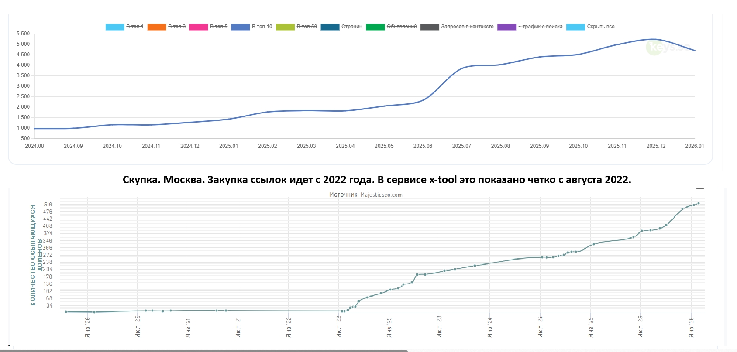
Task: Toggle the "В топ 1" legend series
Action: tap(134, 27)
